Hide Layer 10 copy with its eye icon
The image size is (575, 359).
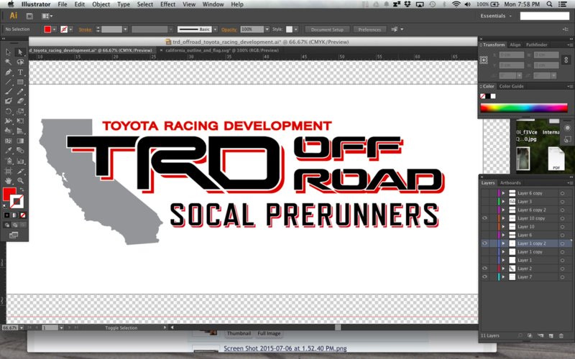coord(484,218)
